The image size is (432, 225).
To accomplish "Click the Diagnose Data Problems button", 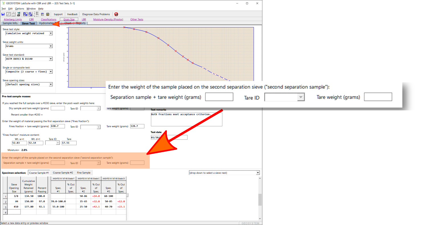I will (96, 14).
